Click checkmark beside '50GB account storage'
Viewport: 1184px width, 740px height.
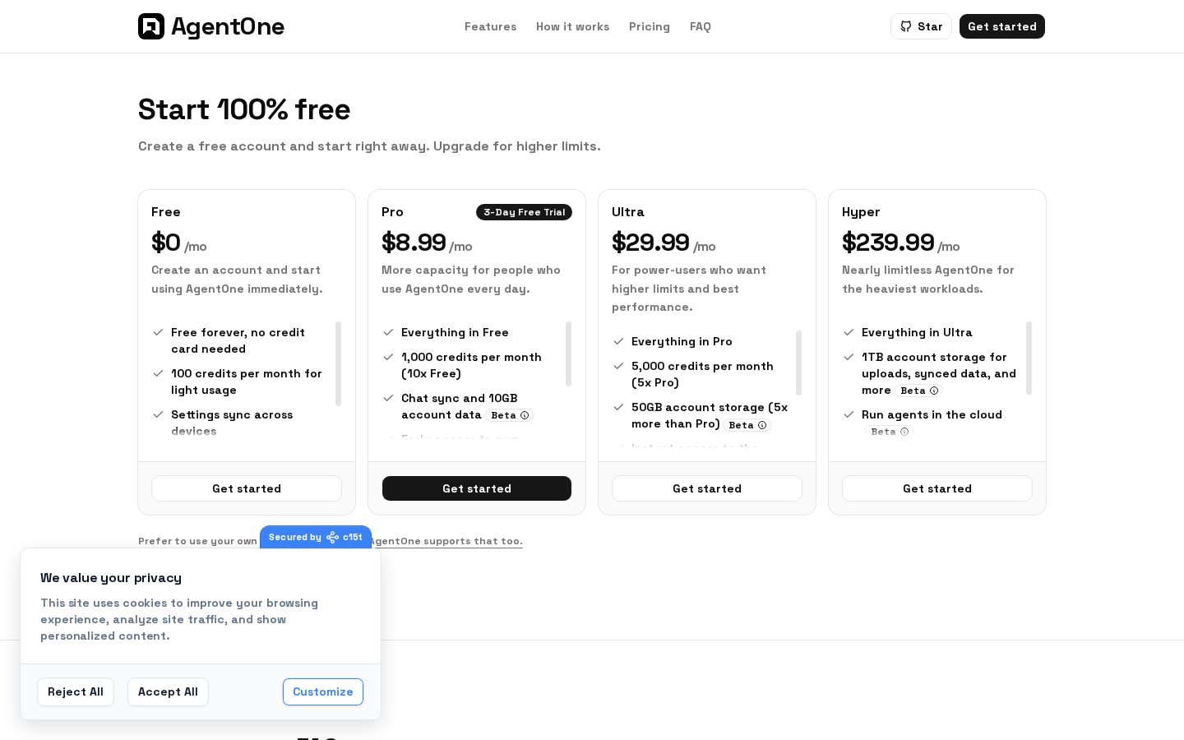(618, 407)
